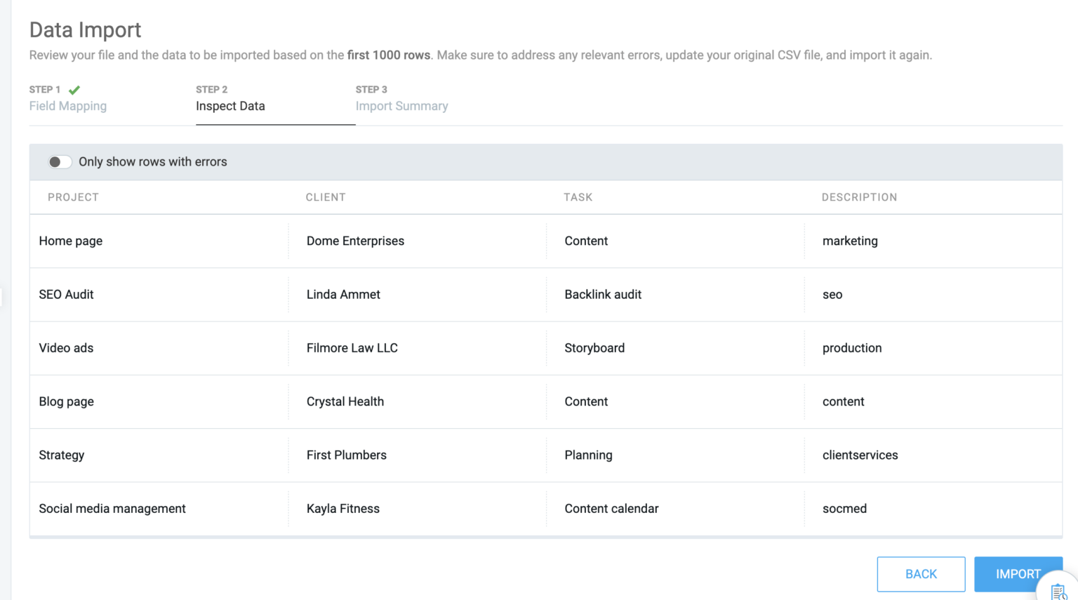Click the green checkmark next to Step 1
Image resolution: width=1078 pixels, height=600 pixels.
(74, 90)
